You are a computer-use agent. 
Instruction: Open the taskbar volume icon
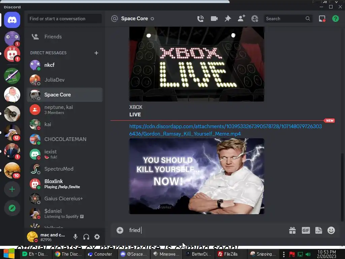[308, 254]
